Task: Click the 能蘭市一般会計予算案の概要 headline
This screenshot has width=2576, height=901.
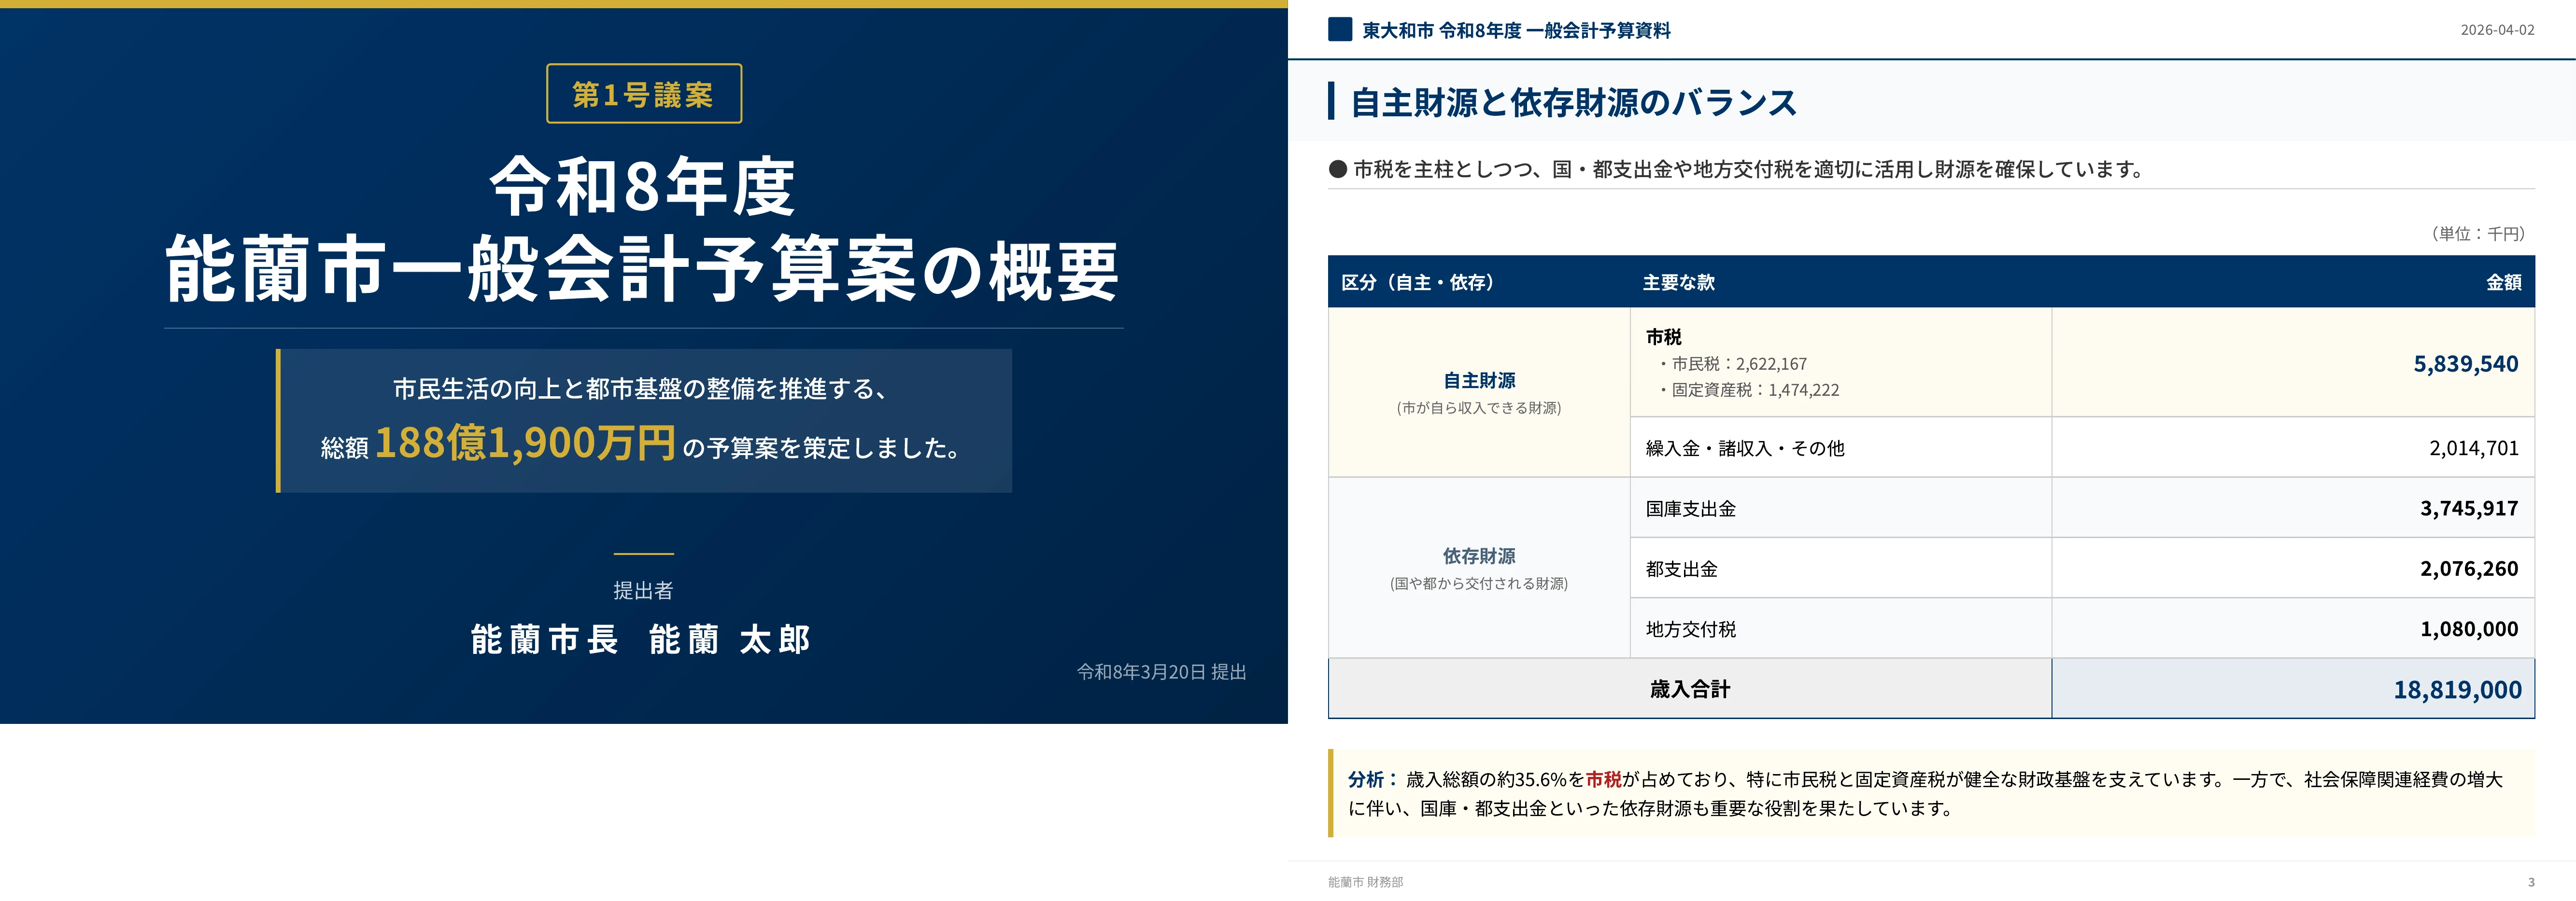Action: click(643, 270)
